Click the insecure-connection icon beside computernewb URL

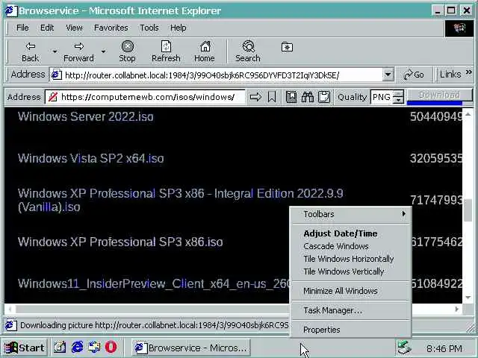[53, 97]
